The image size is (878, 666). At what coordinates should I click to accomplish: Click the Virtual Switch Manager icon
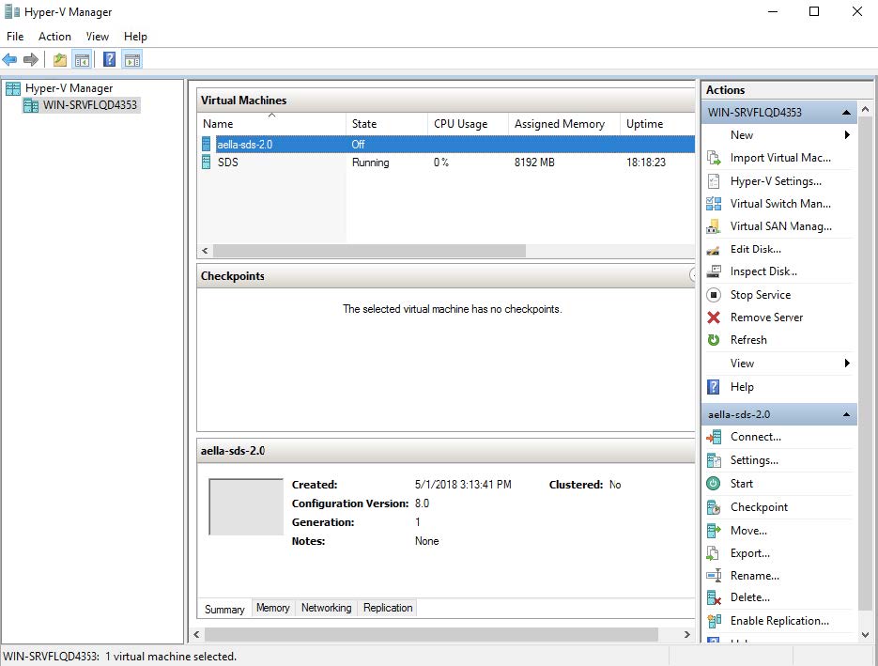(714, 204)
